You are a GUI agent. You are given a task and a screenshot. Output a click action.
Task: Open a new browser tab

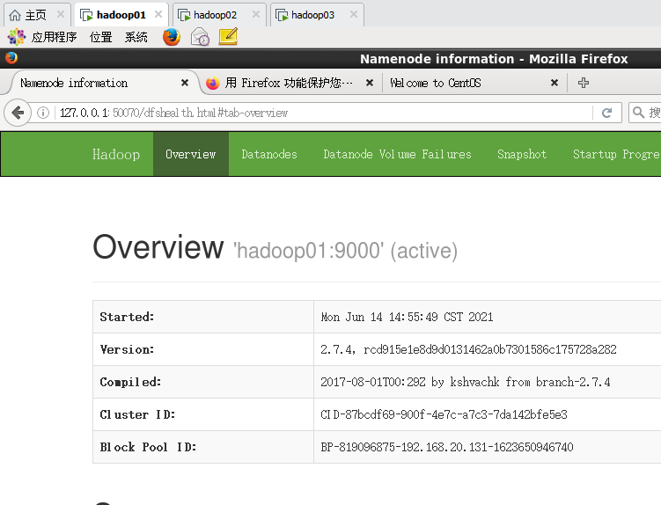coord(584,83)
